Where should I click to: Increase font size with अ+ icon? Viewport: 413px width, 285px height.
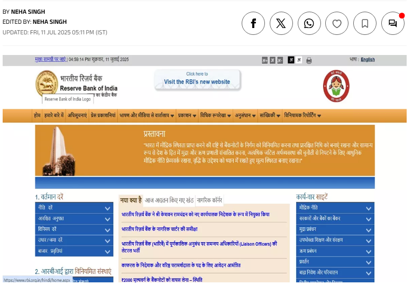pos(264,60)
